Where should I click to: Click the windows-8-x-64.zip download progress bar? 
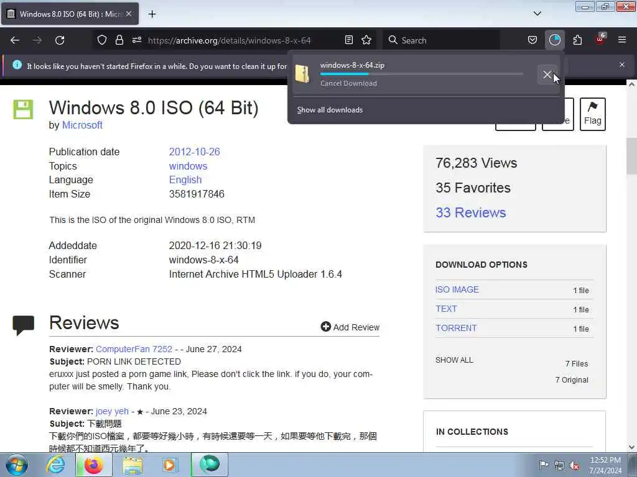coord(421,75)
